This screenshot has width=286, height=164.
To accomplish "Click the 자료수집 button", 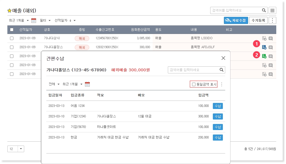I will [236, 21].
